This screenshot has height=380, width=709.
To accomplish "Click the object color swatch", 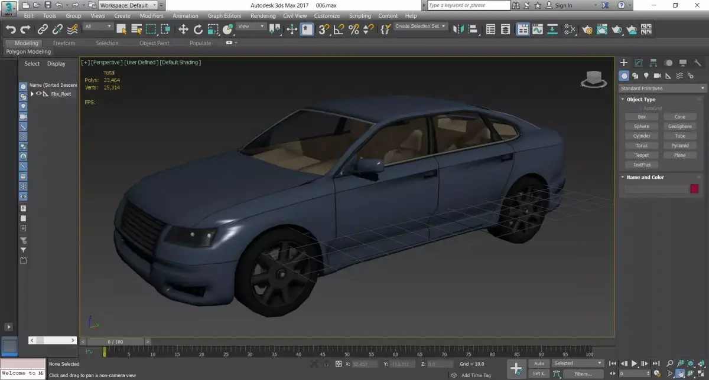I will 694,189.
